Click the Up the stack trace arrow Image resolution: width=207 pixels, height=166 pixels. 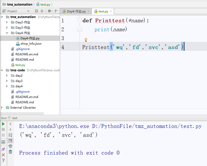[x=10, y=124]
